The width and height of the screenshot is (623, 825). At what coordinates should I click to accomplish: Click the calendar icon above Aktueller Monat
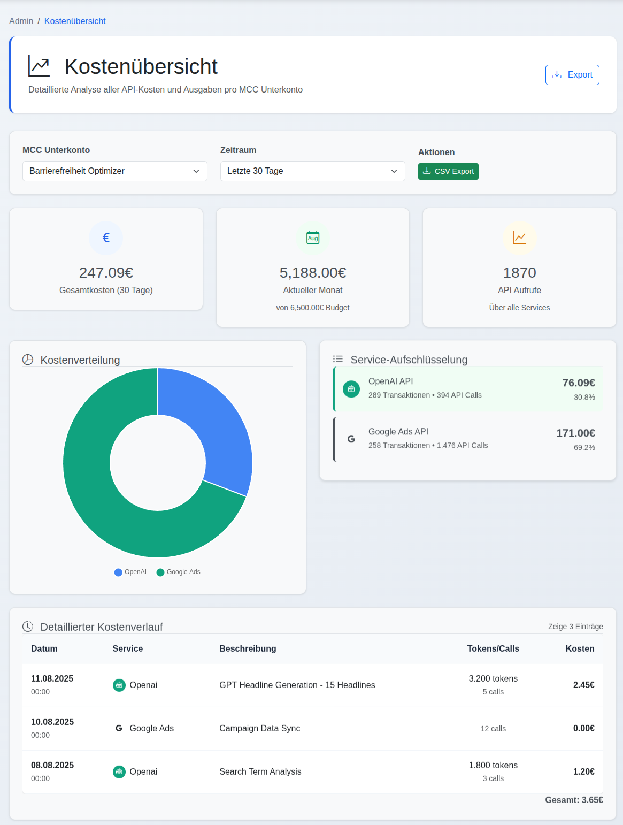tap(312, 238)
